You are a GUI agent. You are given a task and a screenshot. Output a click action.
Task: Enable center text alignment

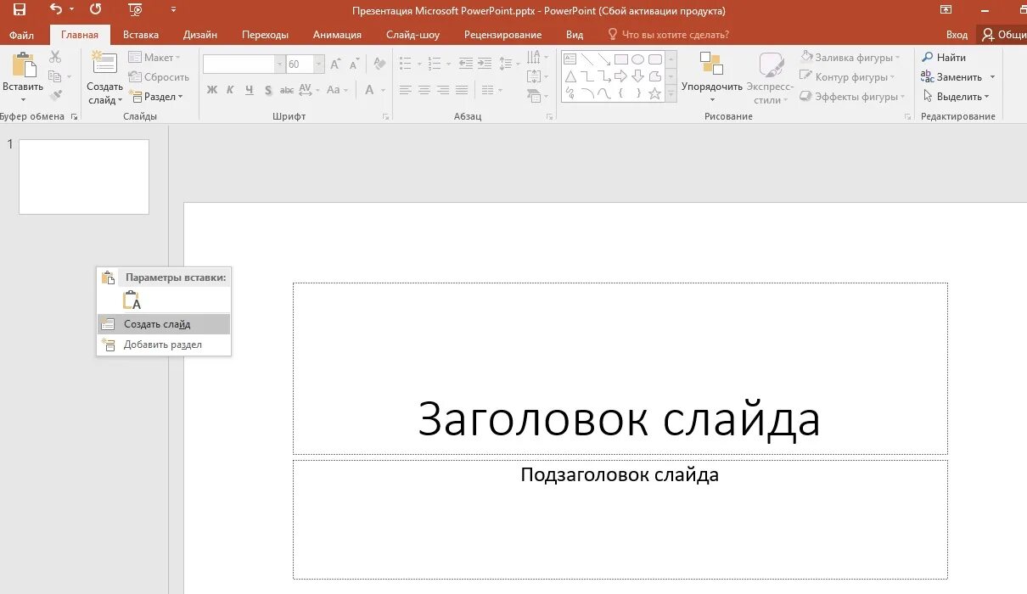(424, 89)
